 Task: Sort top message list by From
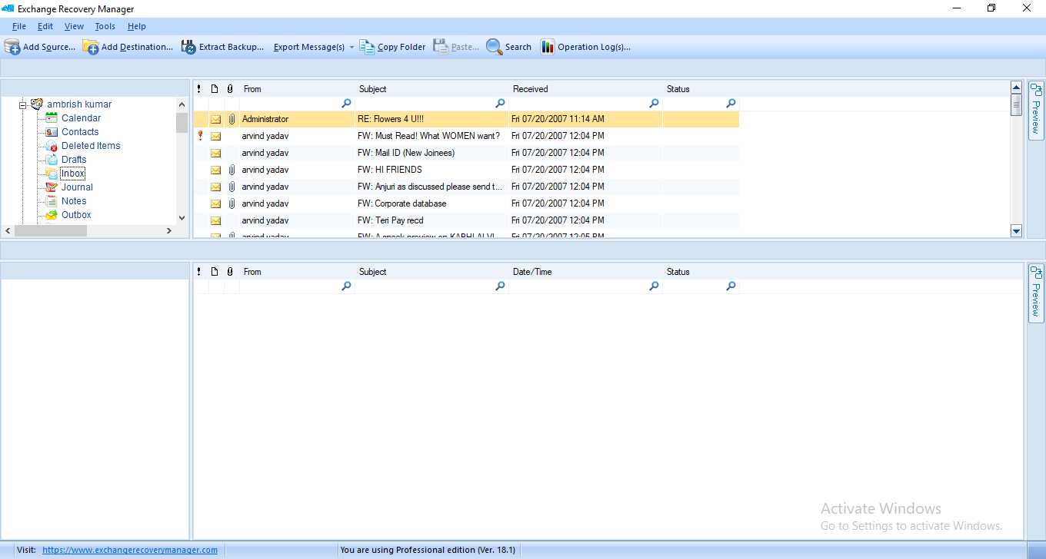click(297, 89)
